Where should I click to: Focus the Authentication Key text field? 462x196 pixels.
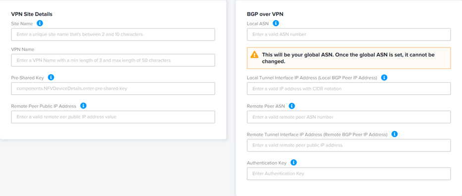[x=349, y=174]
